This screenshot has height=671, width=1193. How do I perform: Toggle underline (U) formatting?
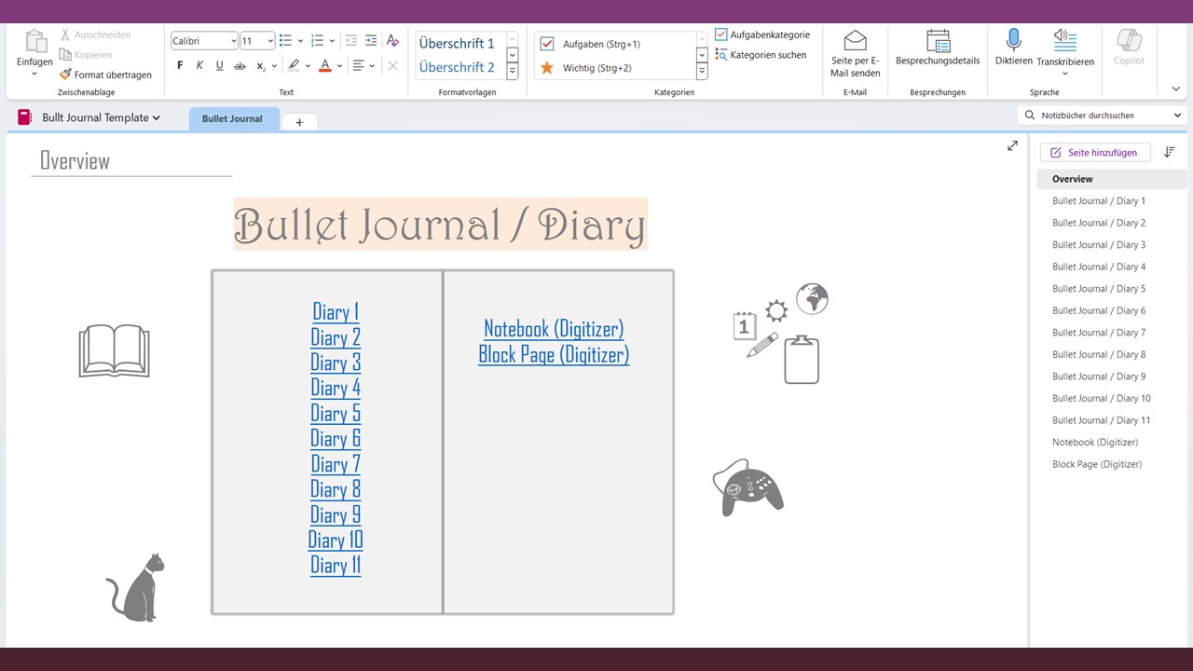point(219,65)
